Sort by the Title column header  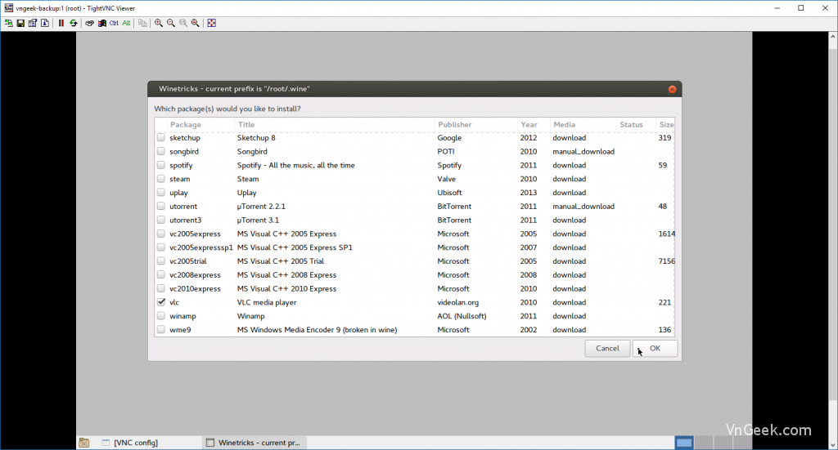coord(335,125)
